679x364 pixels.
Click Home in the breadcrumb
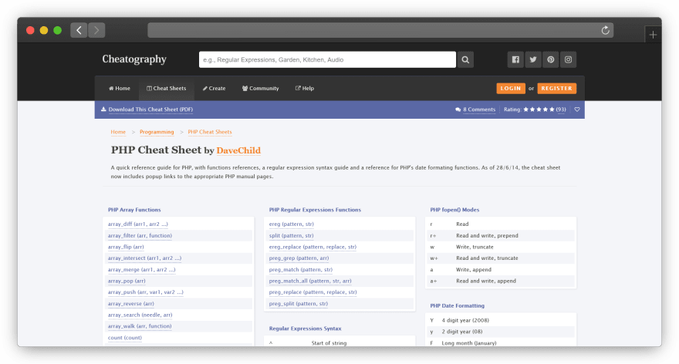tap(118, 132)
